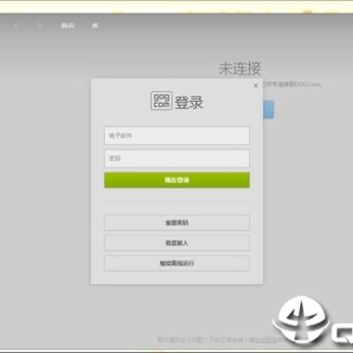Screen dimensions: 353x353
Task: Click 继续离线运行 to continue offline
Action: click(176, 264)
